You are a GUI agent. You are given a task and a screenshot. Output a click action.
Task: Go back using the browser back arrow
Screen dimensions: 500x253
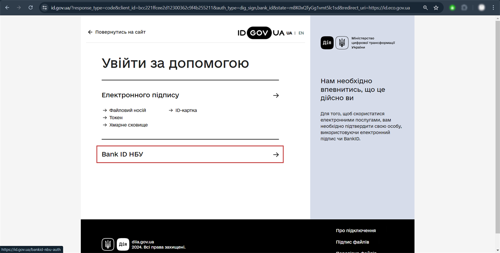pos(7,8)
